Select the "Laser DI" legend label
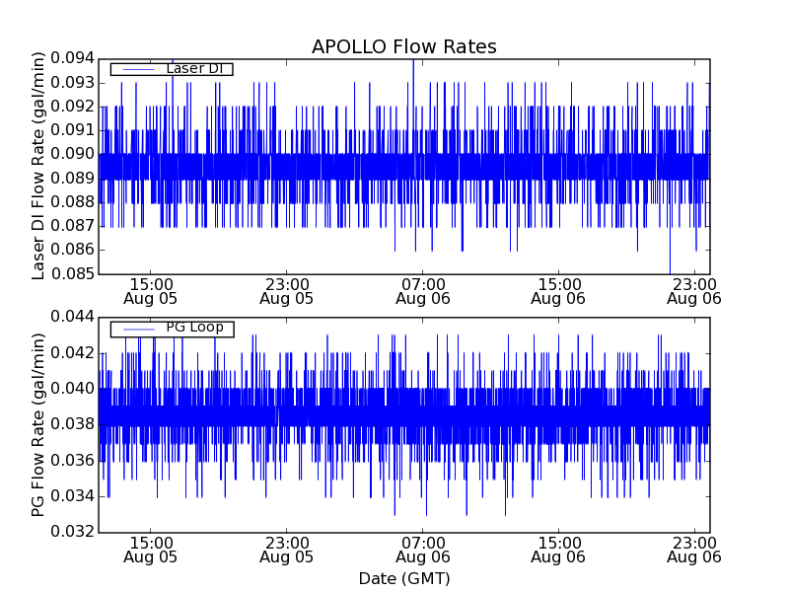789x592 pixels. (193, 68)
